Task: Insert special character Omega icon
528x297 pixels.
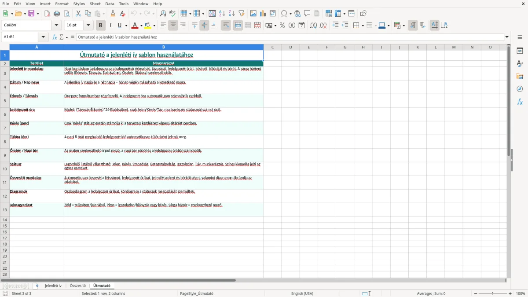Action: [x=284, y=14]
